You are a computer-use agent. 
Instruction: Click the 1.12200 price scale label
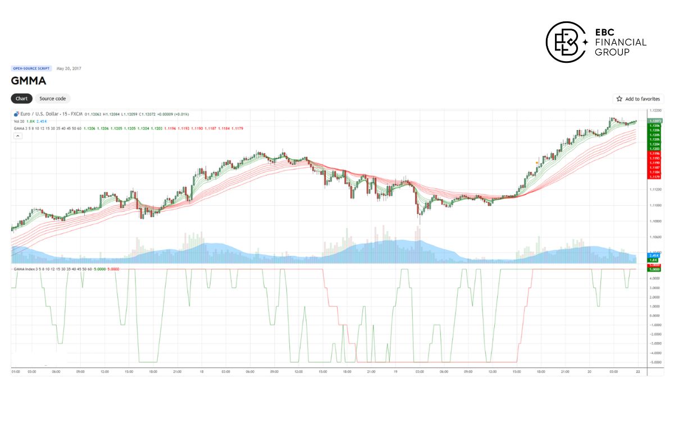(x=654, y=111)
